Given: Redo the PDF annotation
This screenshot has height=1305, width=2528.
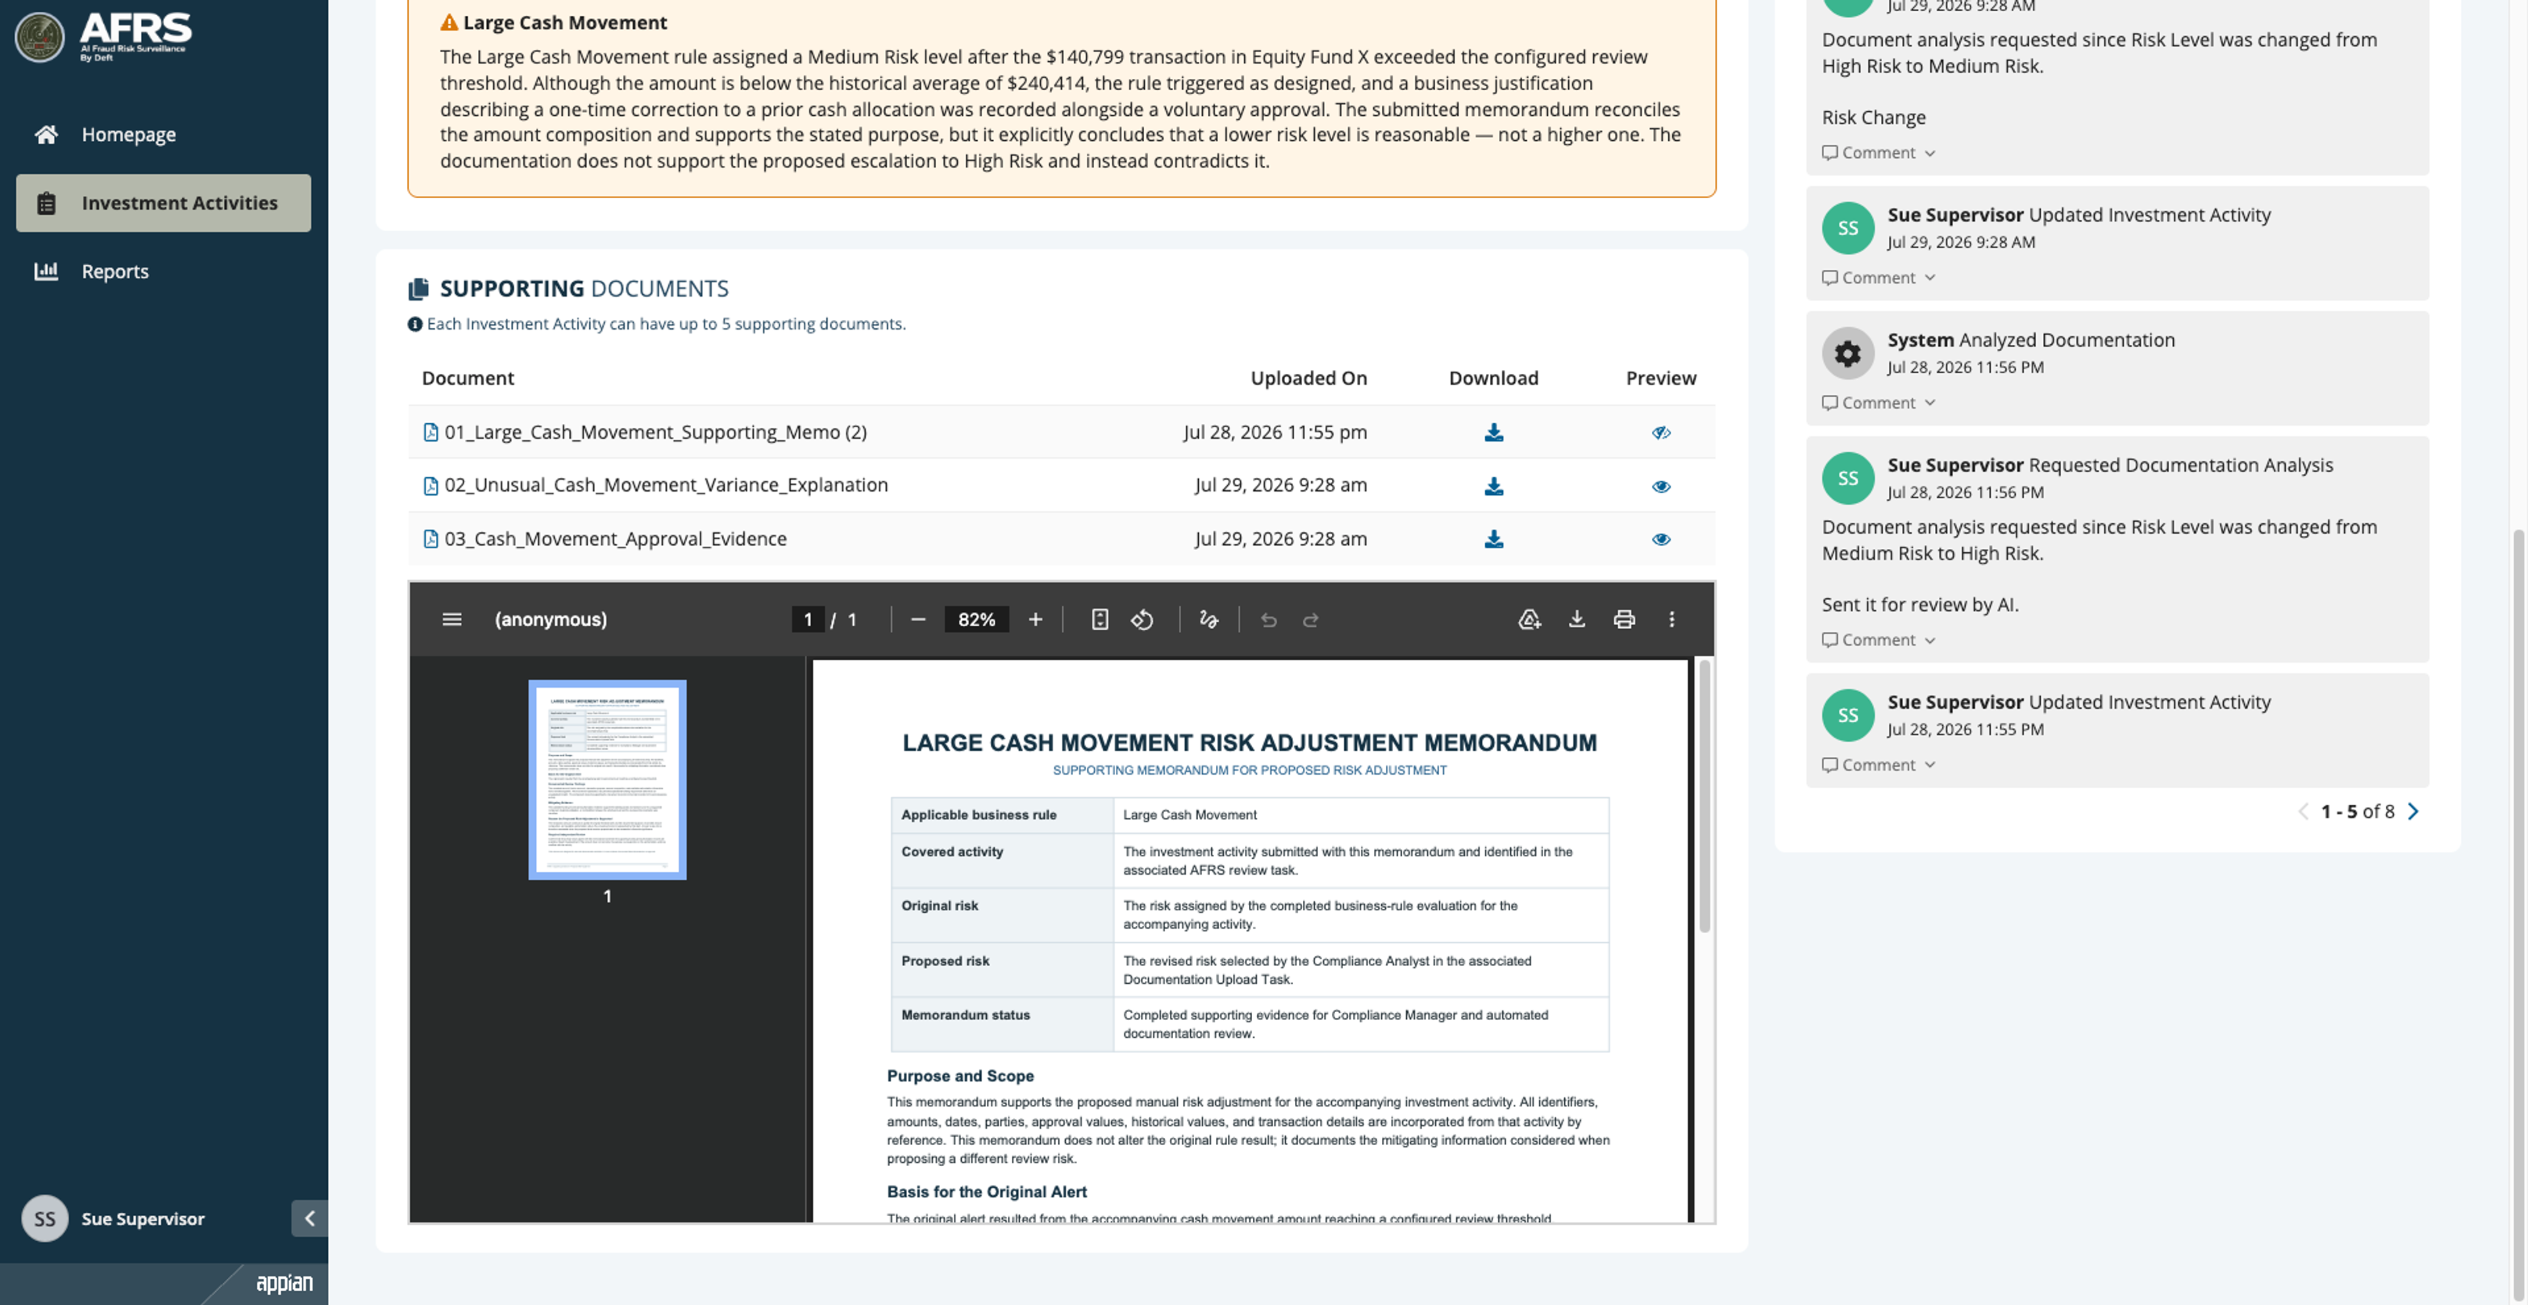Looking at the screenshot, I should 1310,619.
